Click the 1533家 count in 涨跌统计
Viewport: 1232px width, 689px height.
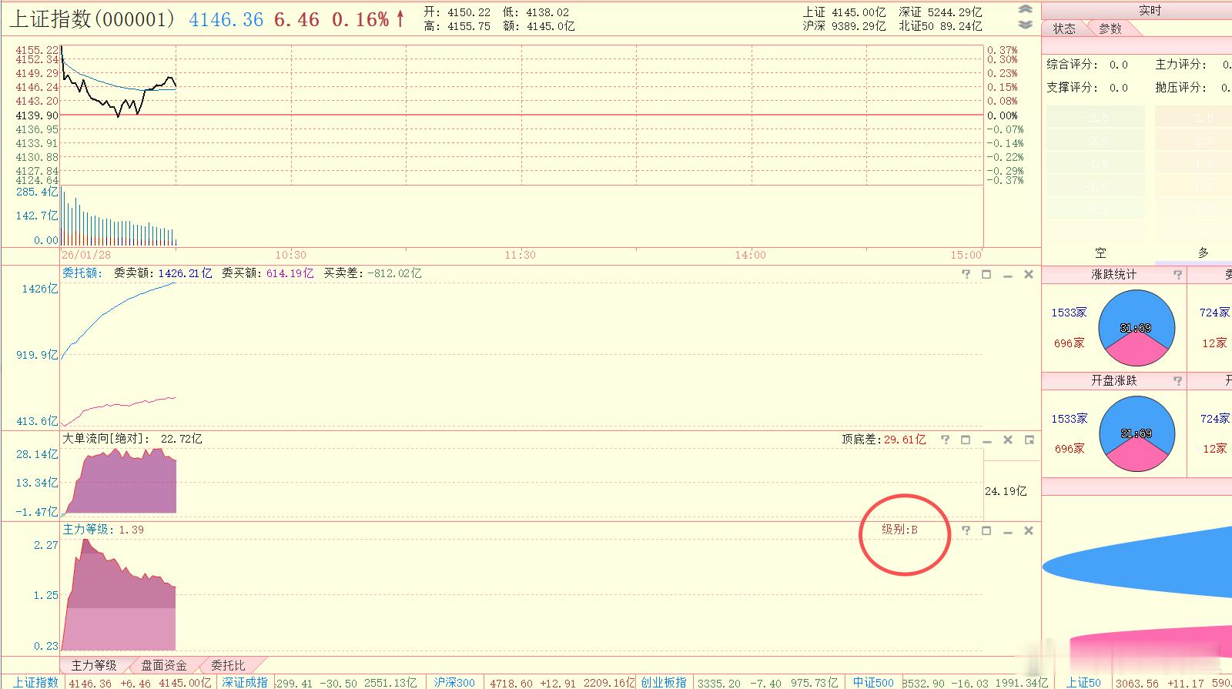point(1070,313)
